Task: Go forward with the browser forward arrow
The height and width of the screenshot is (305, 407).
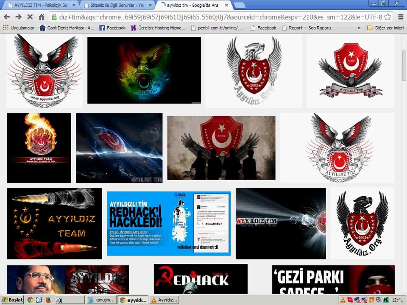Action: click(x=18, y=17)
